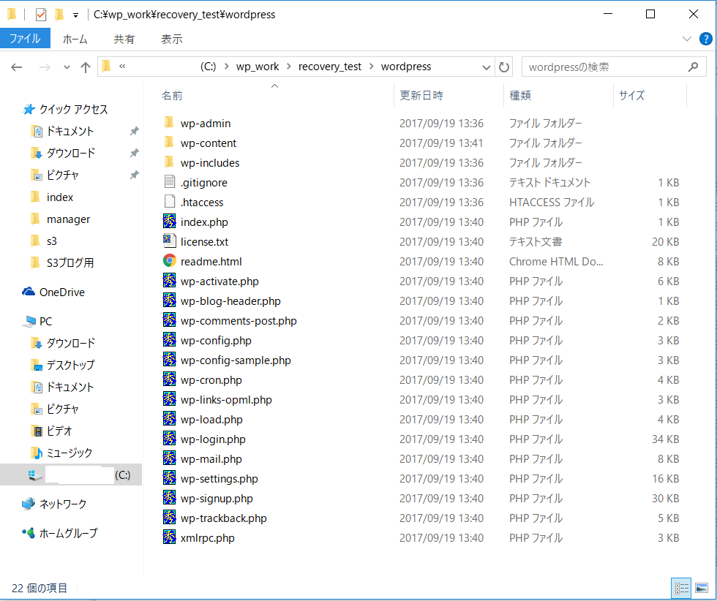This screenshot has width=717, height=601.
Task: Open the 表示 ribbon tab
Action: click(172, 39)
